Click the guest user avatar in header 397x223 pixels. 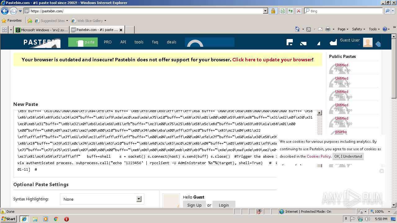coord(368,42)
